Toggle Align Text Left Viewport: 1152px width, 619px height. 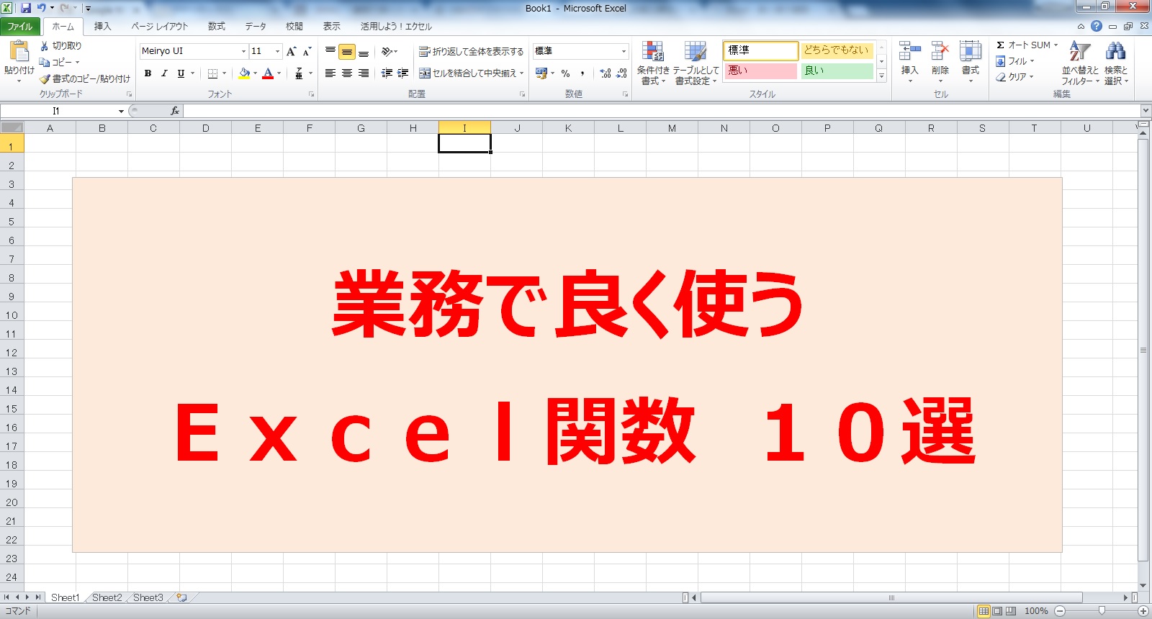pos(330,73)
